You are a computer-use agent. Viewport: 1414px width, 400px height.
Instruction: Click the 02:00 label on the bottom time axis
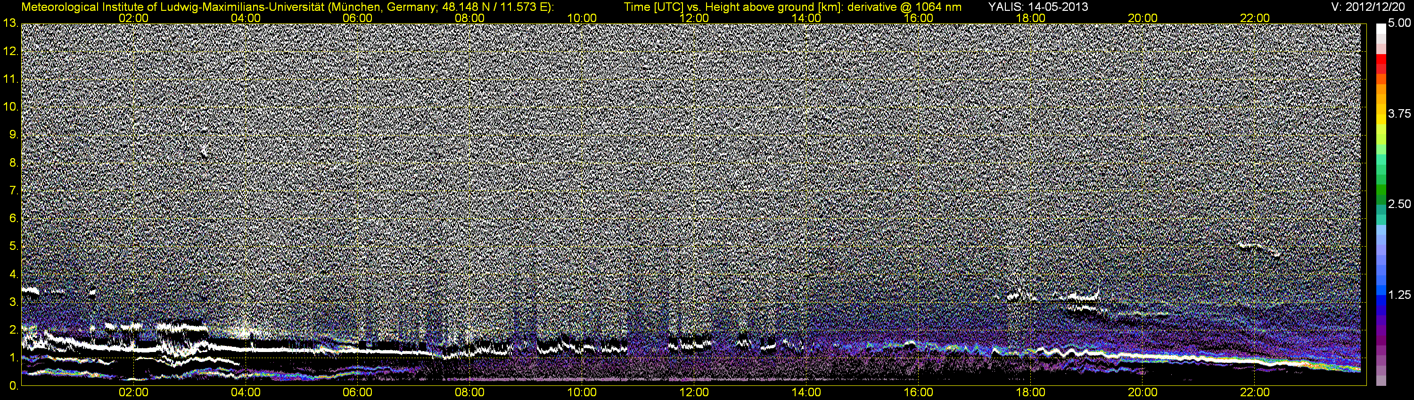pyautogui.click(x=134, y=392)
